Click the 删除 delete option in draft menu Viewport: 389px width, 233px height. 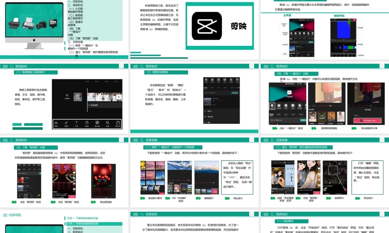click(x=207, y=122)
